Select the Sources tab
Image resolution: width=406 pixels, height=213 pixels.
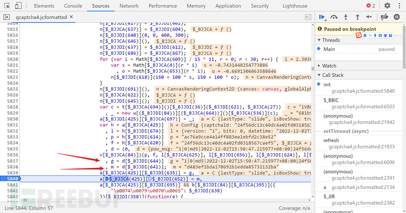(101, 6)
